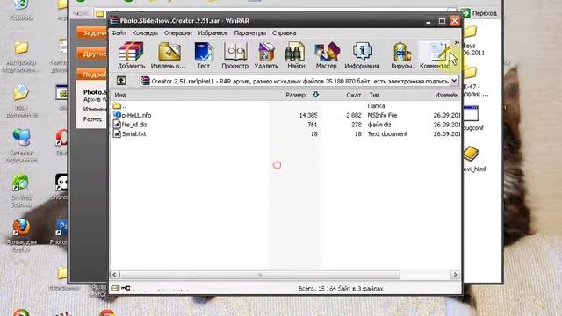Open the Firefox desktop shortcut
The height and width of the screenshot is (316, 562).
(21, 233)
